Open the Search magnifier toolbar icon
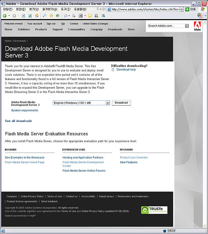Viewport: 208px width, 234px height. coord(44,16)
